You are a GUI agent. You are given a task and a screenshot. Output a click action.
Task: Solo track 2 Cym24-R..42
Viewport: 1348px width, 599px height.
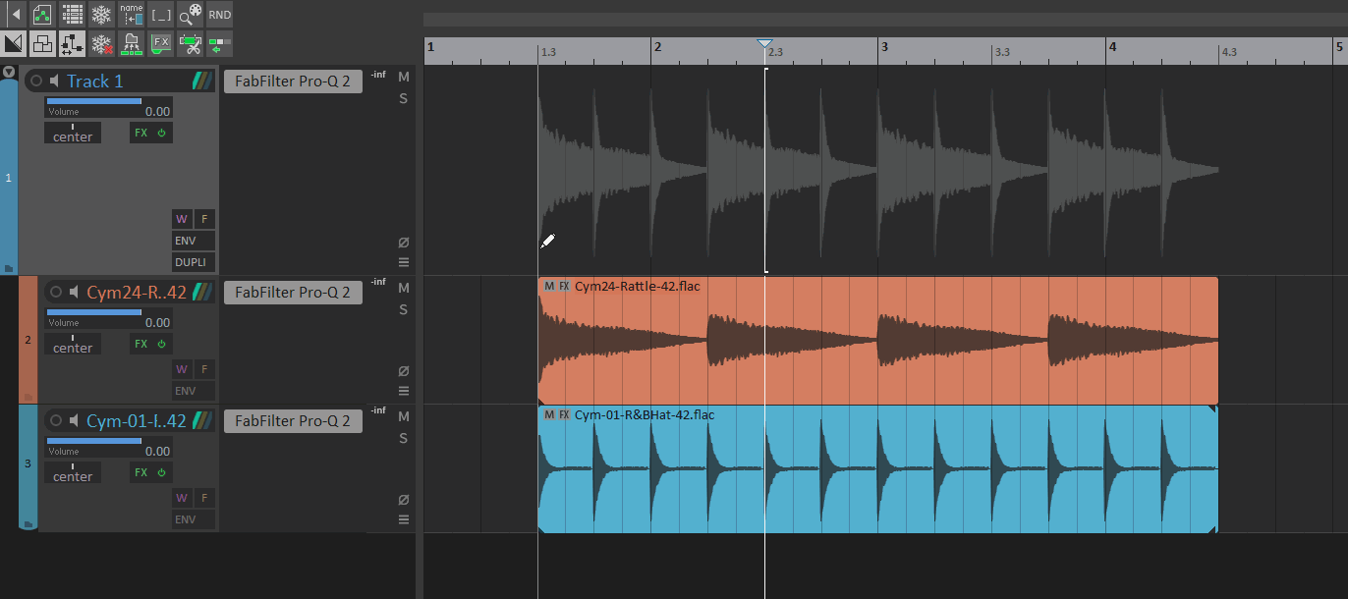click(x=404, y=309)
